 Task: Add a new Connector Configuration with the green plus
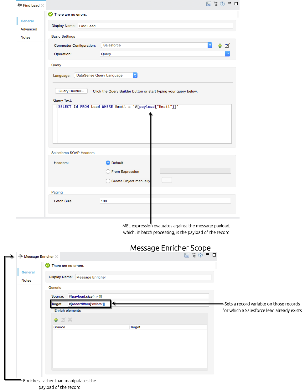(x=220, y=45)
